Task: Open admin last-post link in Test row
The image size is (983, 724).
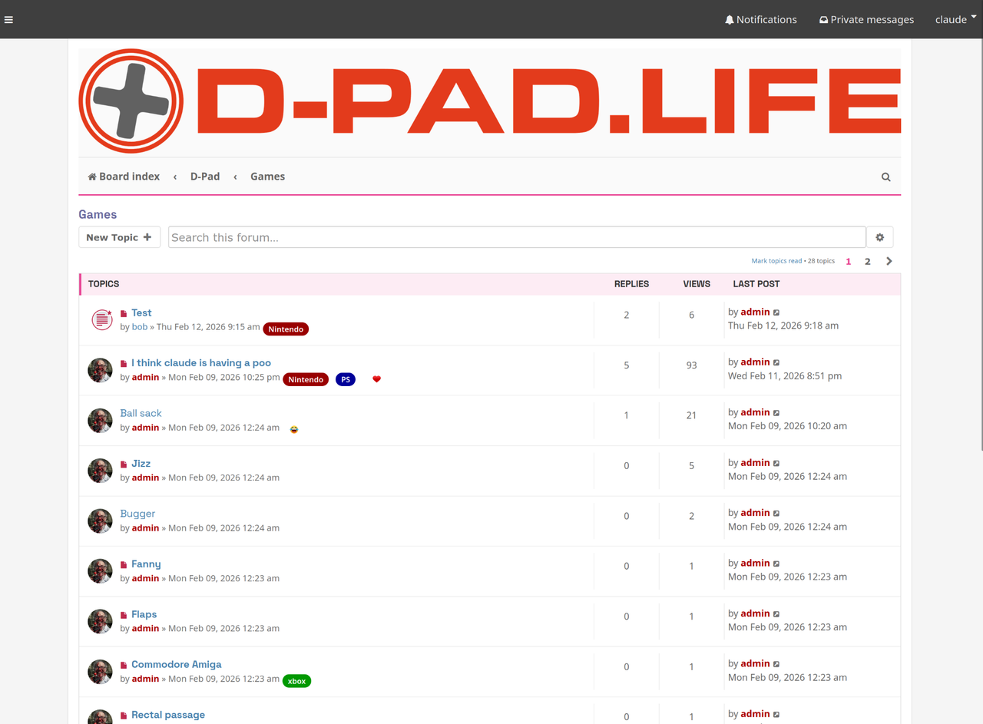Action: click(755, 312)
